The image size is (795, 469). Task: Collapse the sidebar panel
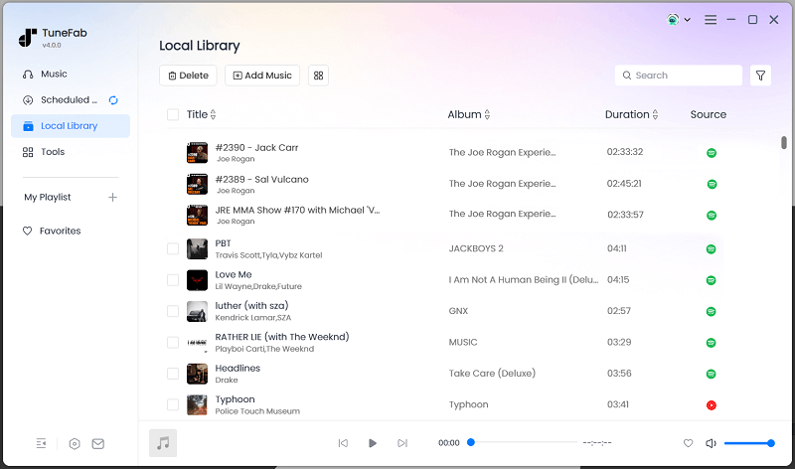[41, 444]
